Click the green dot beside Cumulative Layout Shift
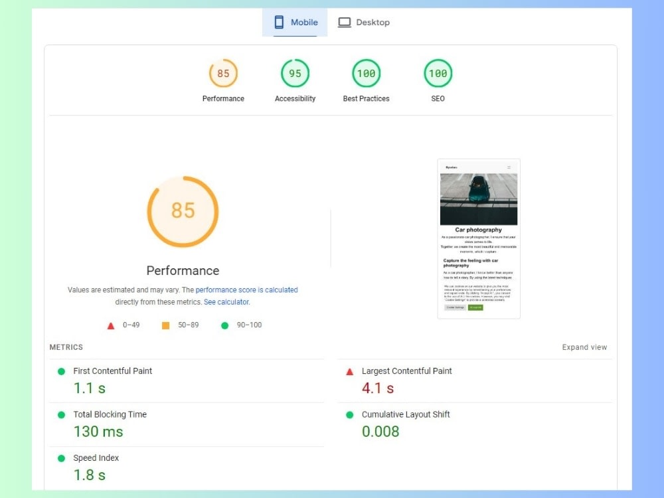Image resolution: width=664 pixels, height=498 pixels. (350, 415)
